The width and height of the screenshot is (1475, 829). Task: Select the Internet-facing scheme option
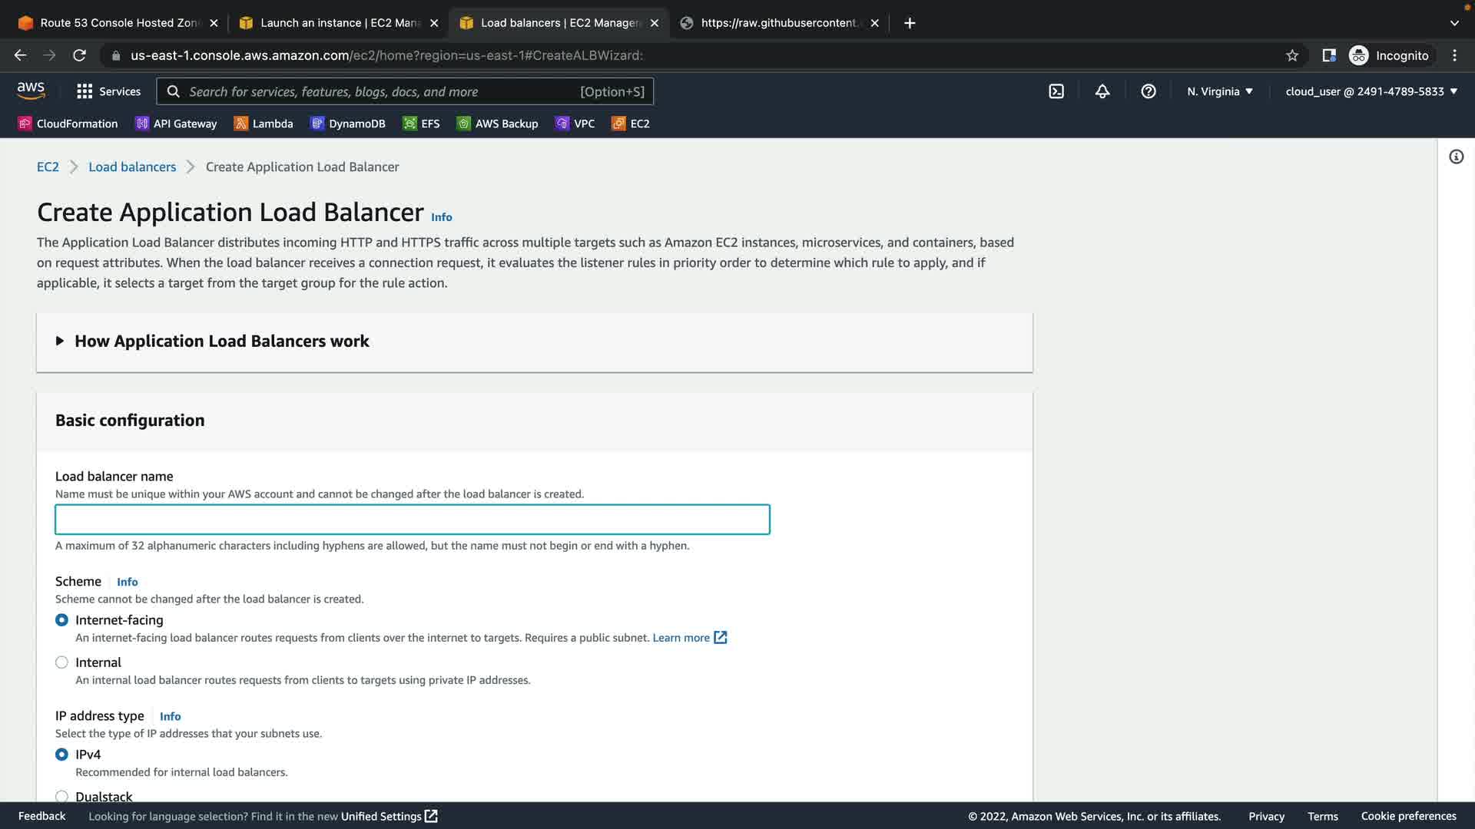click(62, 620)
